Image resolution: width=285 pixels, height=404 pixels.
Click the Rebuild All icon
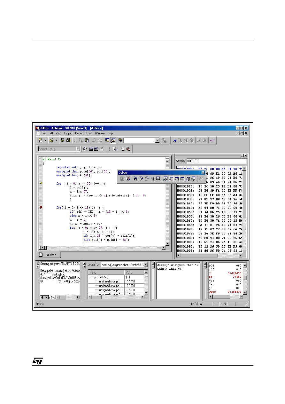(96, 149)
